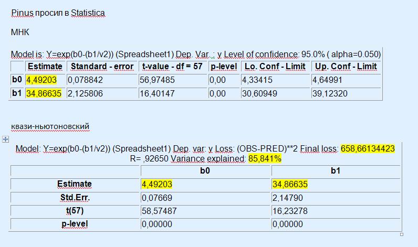Click the 'МНК' line
418x247 pixels.
click(x=20, y=32)
